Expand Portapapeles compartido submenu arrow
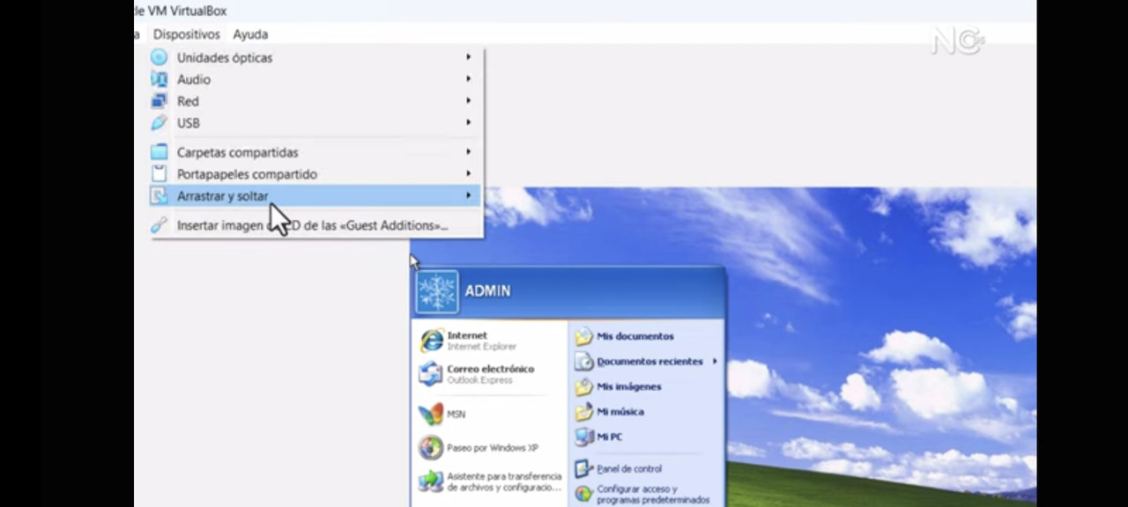Image resolution: width=1128 pixels, height=507 pixels. coord(469,174)
